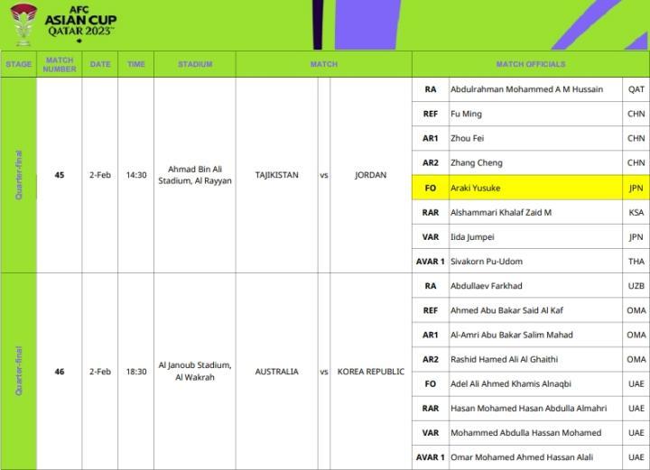This screenshot has height=470, width=650.
Task: Select the TIME column header
Action: 135,64
